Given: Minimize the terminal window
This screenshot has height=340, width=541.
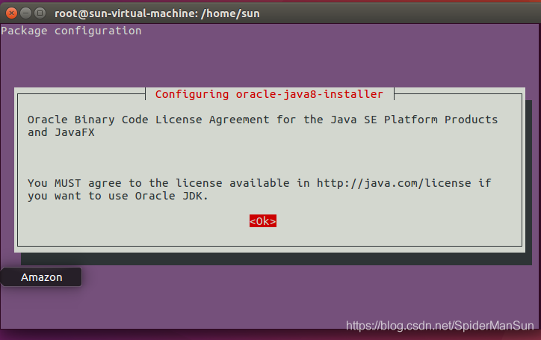Looking at the screenshot, I should tap(25, 13).
